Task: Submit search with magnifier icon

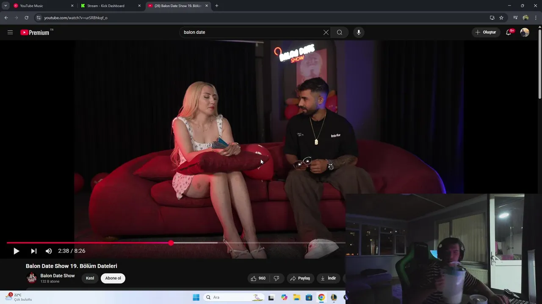Action: click(340, 32)
